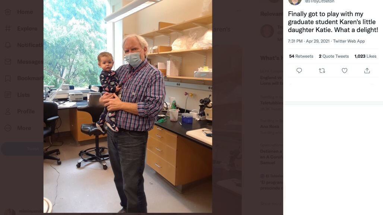Click the Twitter Web App source link
The height and width of the screenshot is (215, 383).
pyautogui.click(x=349, y=41)
